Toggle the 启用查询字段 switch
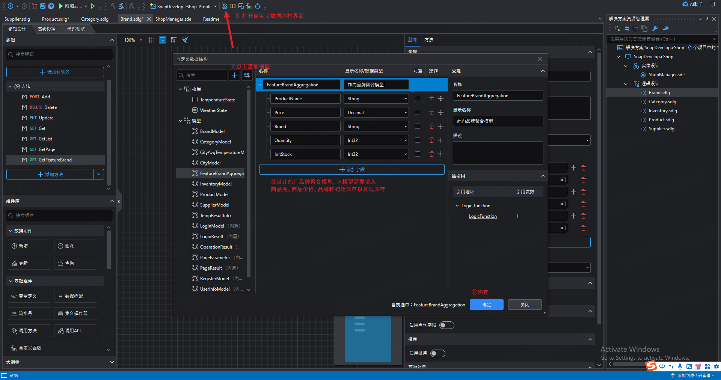This screenshot has height=380, width=721. (x=446, y=325)
